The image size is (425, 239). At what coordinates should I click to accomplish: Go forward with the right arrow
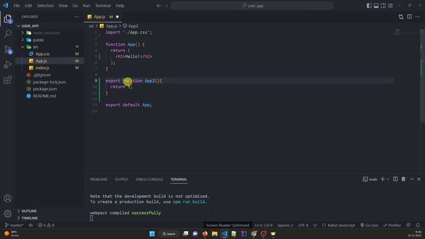click(x=166, y=6)
